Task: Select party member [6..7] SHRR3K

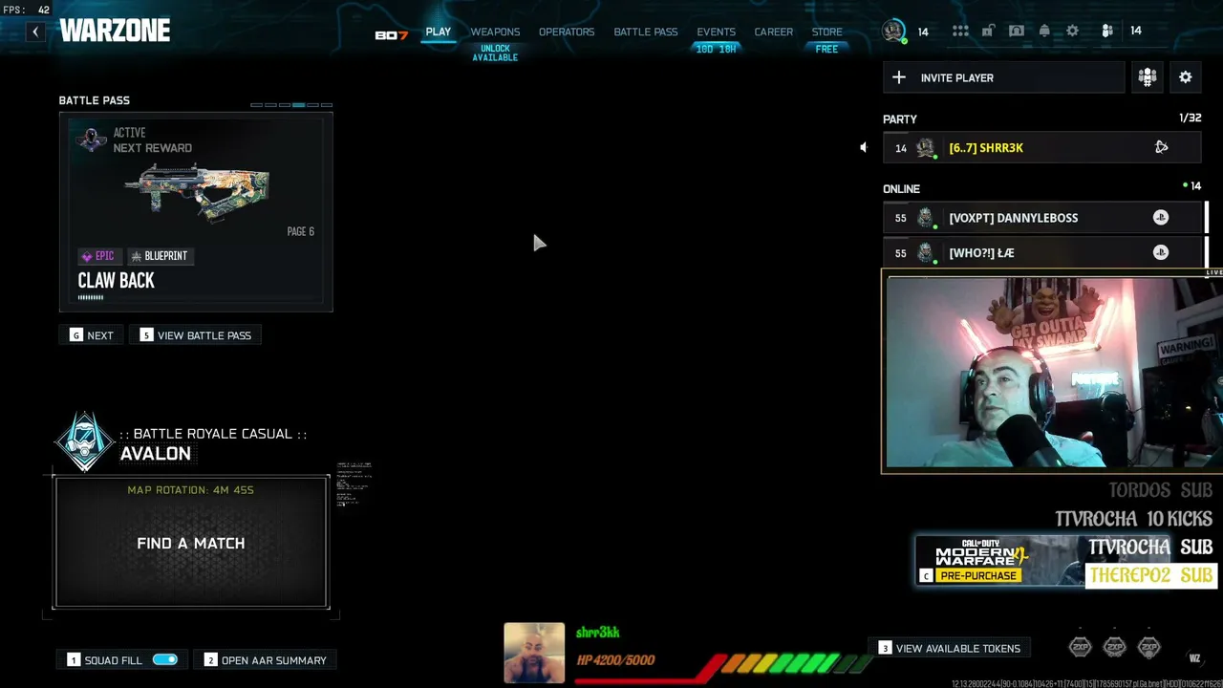Action: [1041, 147]
